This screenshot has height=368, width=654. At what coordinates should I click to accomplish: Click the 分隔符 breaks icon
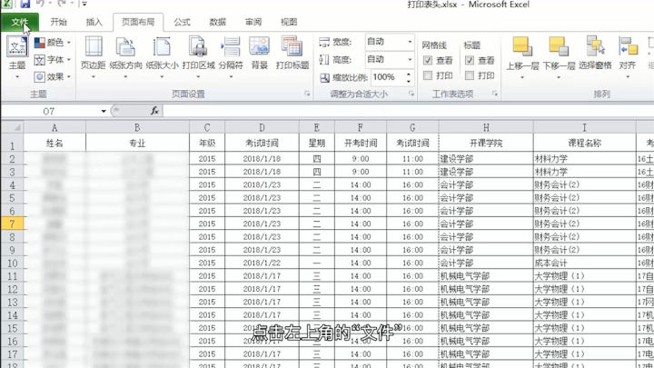(x=230, y=46)
